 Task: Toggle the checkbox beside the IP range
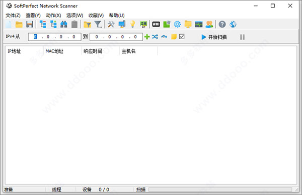[x=182, y=37]
